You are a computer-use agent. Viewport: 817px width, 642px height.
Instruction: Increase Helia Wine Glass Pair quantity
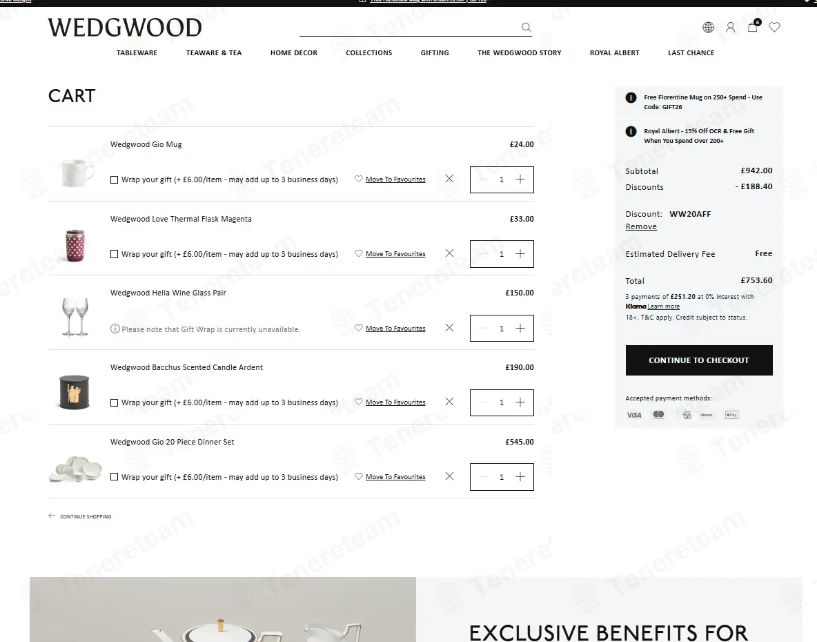(520, 329)
